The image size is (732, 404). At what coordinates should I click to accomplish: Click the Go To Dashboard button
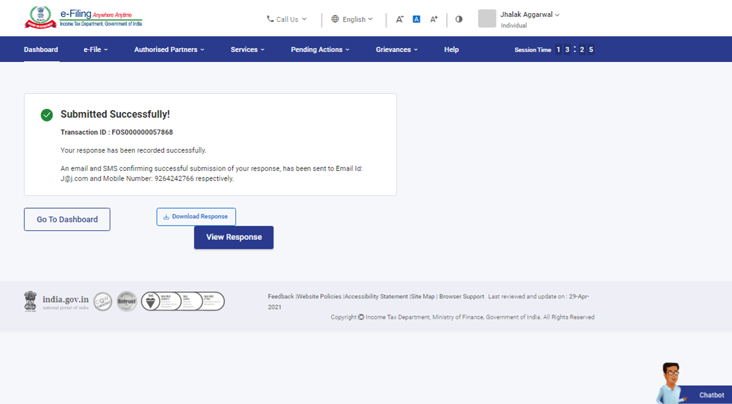[x=67, y=219]
